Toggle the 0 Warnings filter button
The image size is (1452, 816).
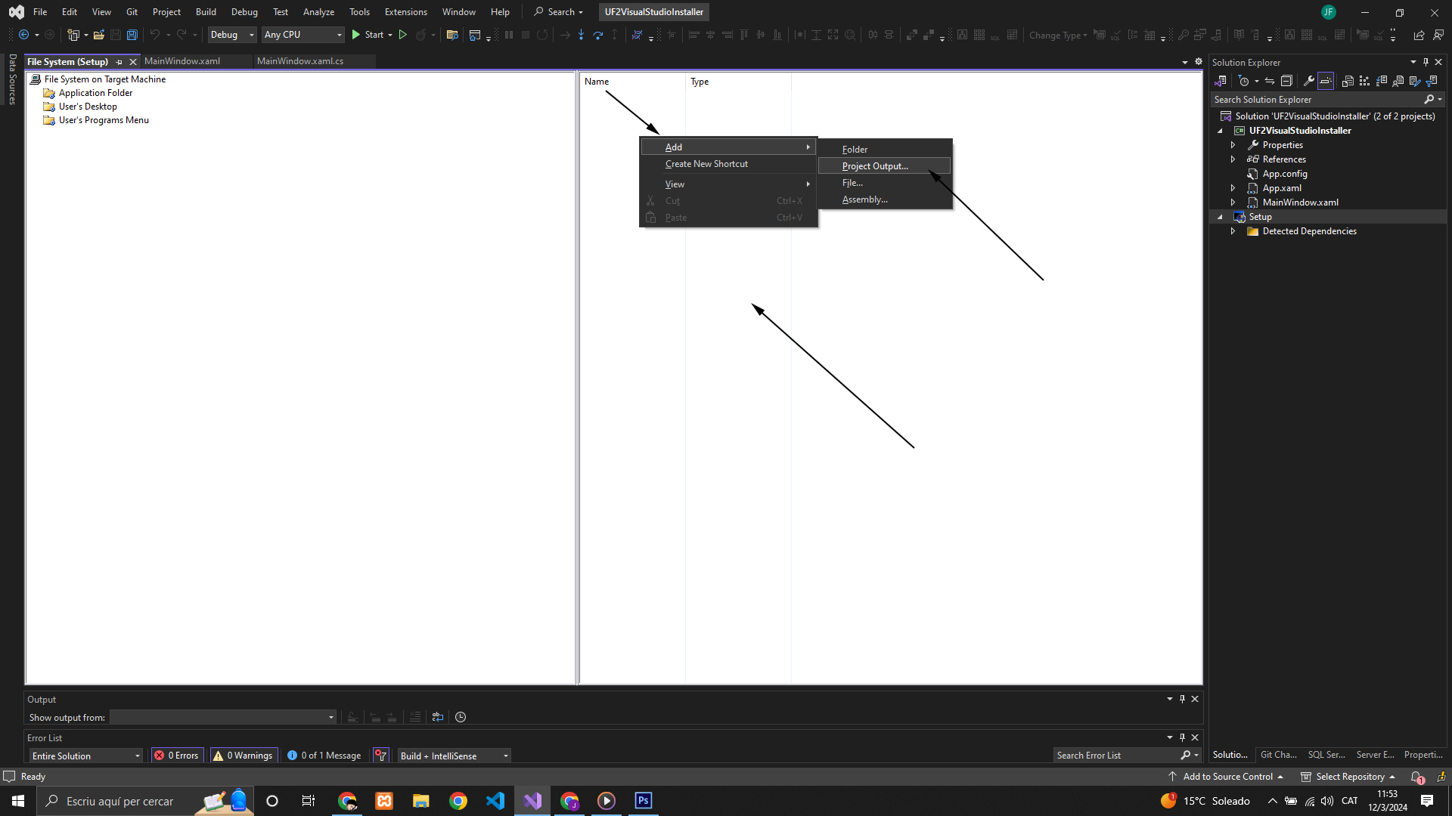[x=244, y=756]
